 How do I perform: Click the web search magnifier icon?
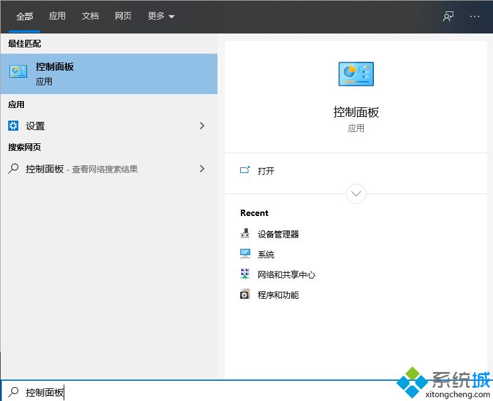pyautogui.click(x=13, y=169)
